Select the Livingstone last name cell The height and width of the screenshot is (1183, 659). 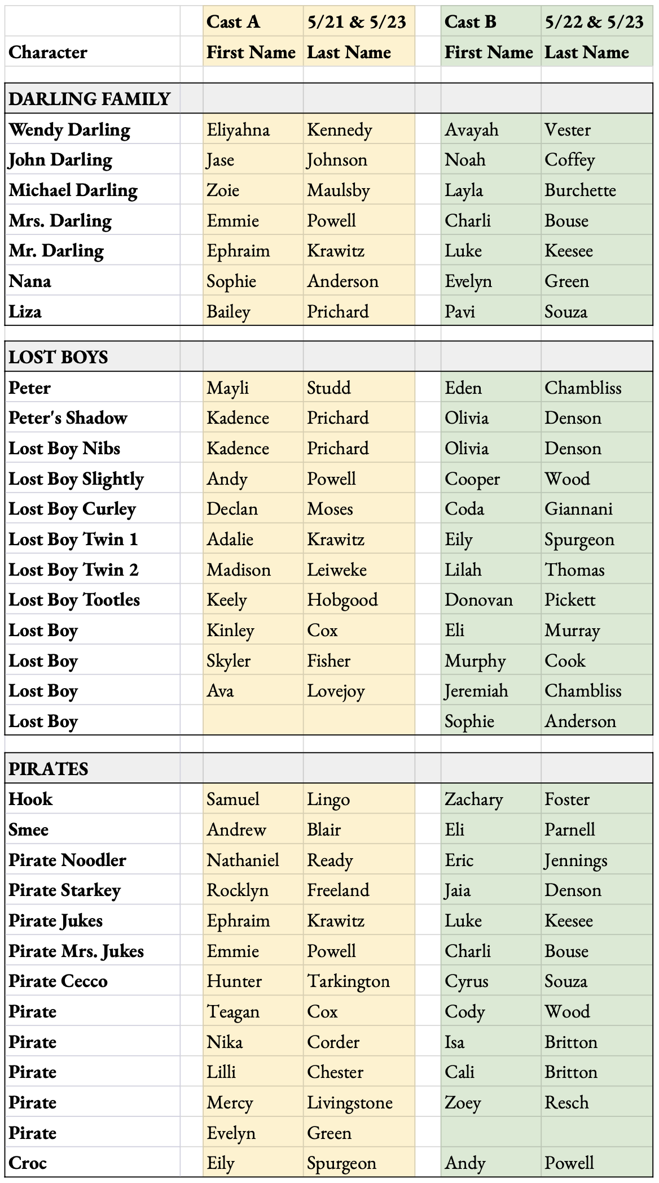tap(350, 1103)
